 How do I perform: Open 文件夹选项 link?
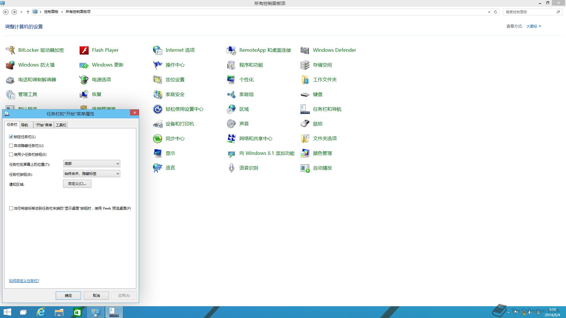point(325,139)
